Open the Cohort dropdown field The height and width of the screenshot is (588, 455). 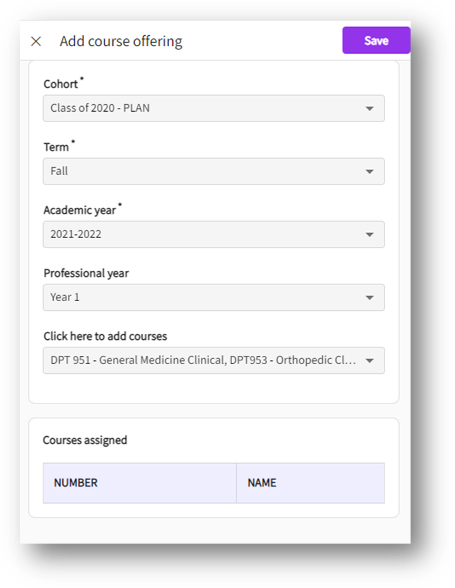pos(204,108)
